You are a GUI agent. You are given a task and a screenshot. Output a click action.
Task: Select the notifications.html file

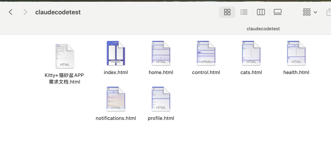(x=116, y=99)
